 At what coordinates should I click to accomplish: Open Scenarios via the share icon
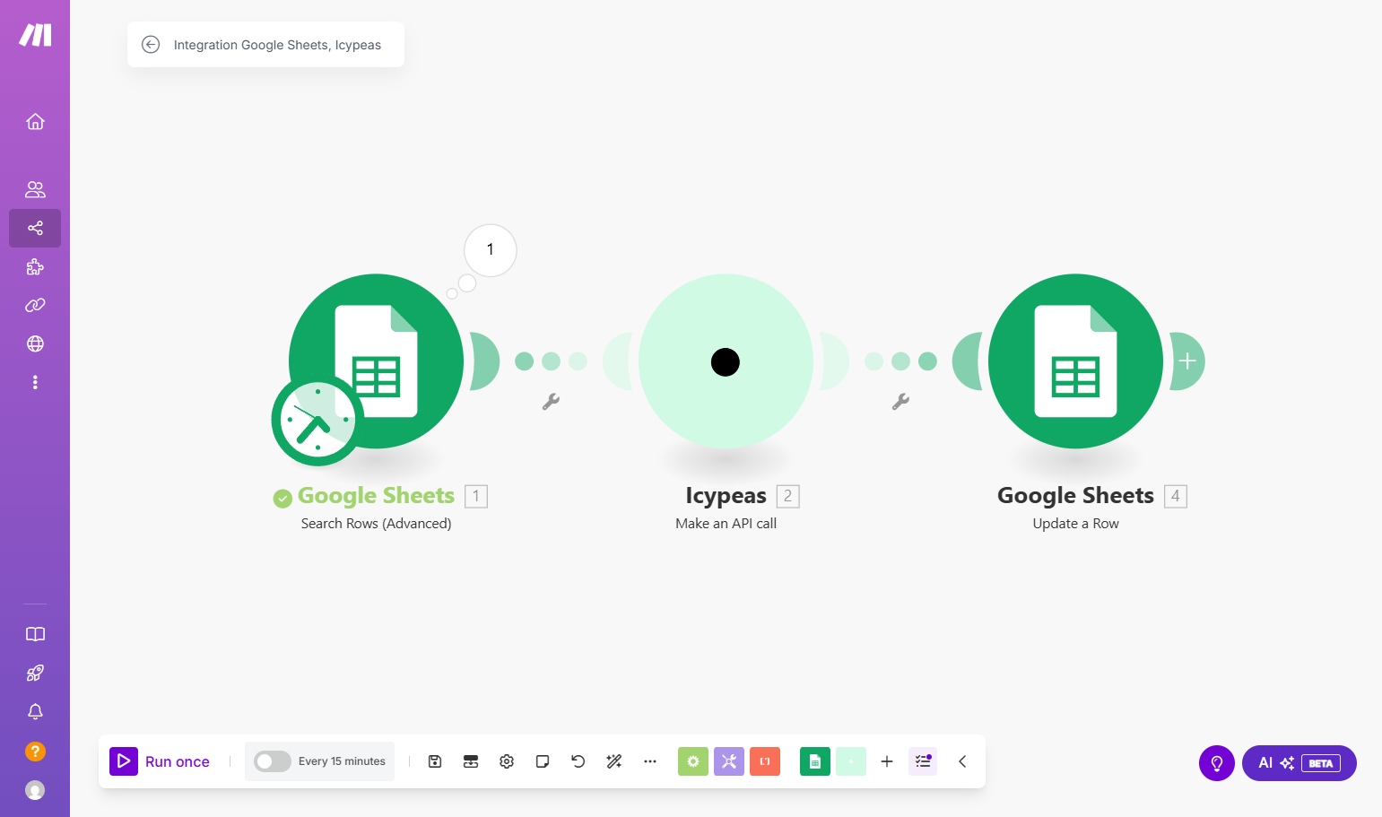click(35, 228)
